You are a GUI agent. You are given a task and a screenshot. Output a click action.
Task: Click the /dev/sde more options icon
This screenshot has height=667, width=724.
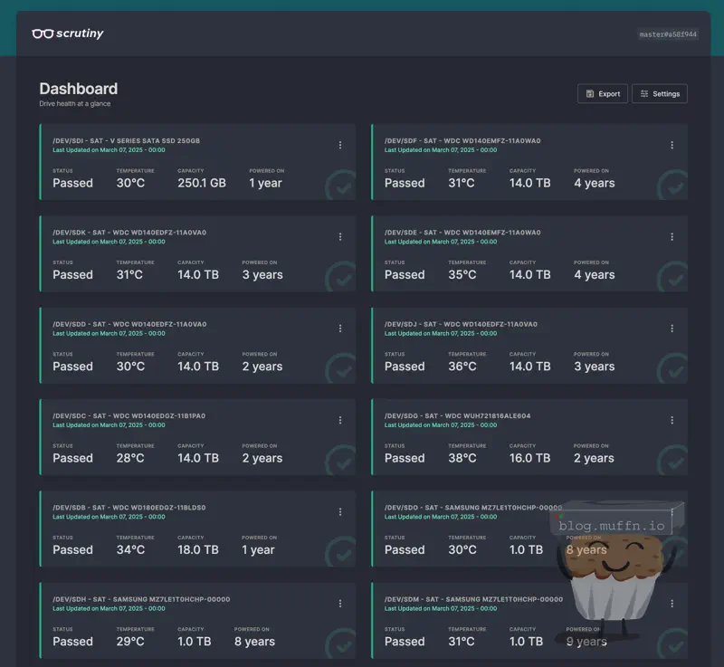tap(672, 237)
